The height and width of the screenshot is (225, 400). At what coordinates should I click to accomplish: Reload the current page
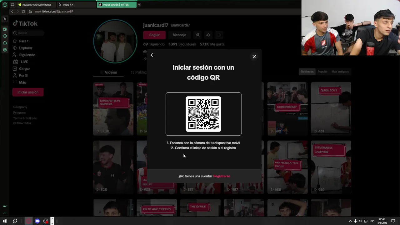tap(23, 12)
